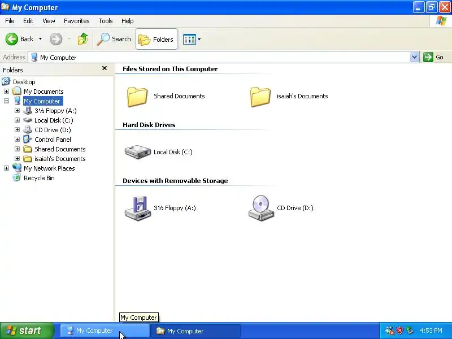Screen dimensions: 452x339
Task: Close the Folders pane with X
Action: tap(105, 68)
